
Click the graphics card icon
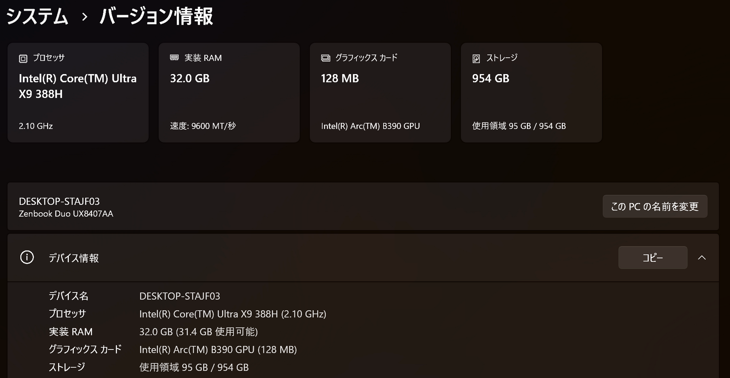[x=325, y=58]
